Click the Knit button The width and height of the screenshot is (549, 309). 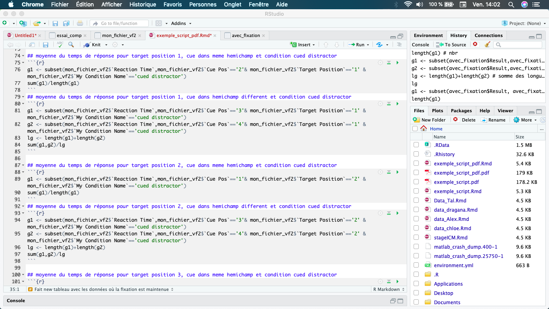92,45
